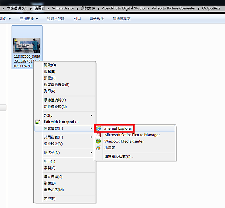This screenshot has height=208, width=225.
Task: Select 剪下(T) to cut the file
Action: click(65, 161)
